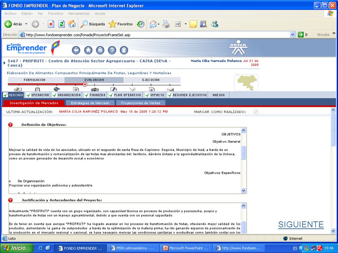Image resolution: width=338 pixels, height=253 pixels.
Task: Open the Mail icon dropdown arrow
Action: tap(158, 24)
